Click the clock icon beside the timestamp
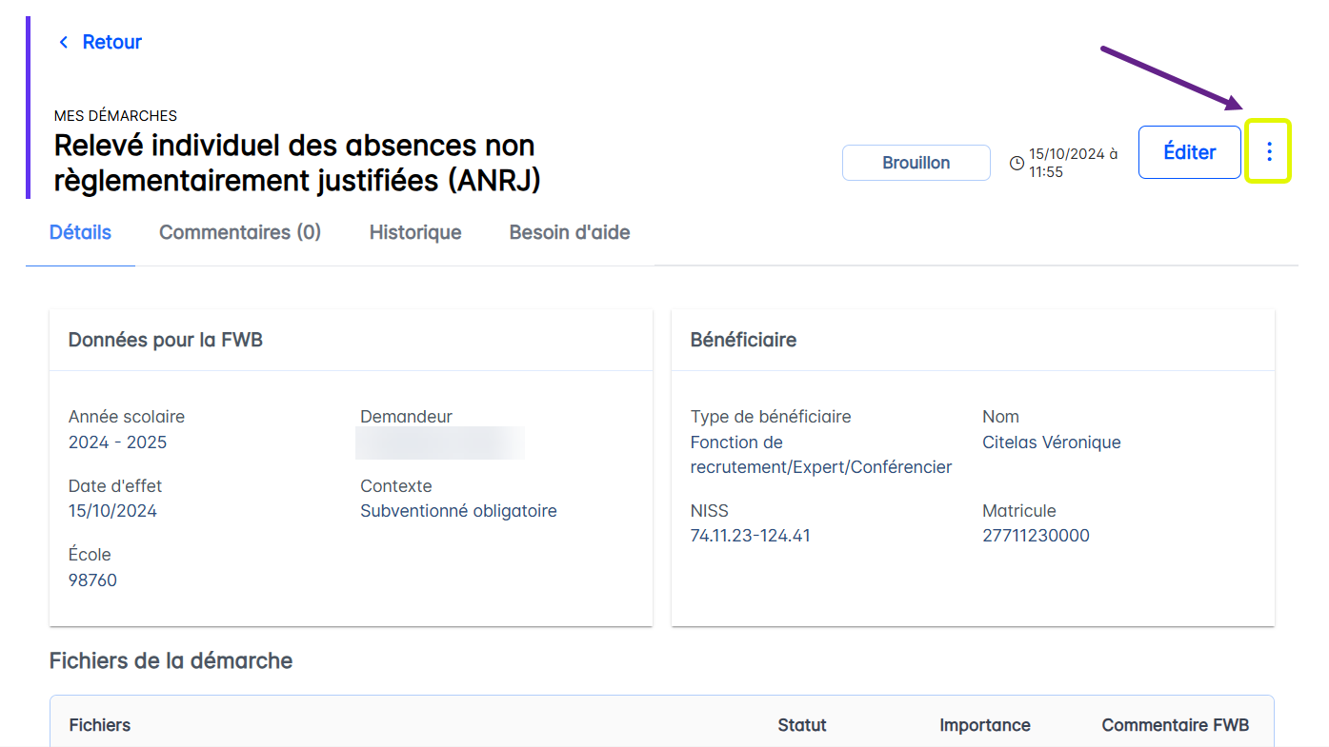Screen dimensions: 1329x747 coord(1017,163)
